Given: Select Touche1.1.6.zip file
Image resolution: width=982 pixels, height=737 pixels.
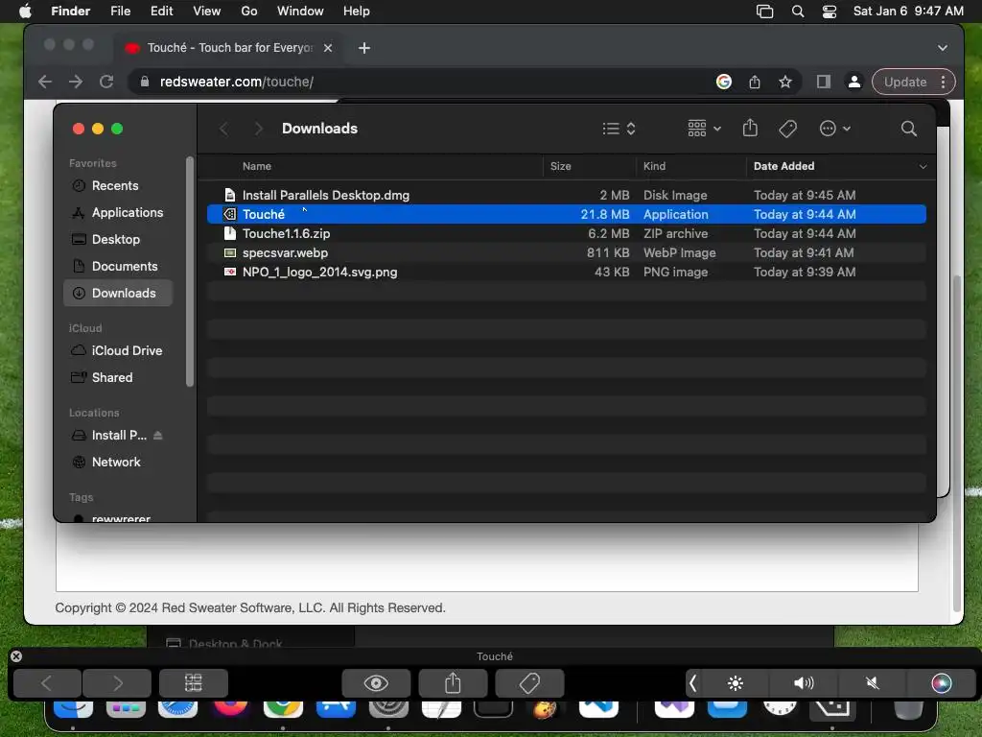Looking at the screenshot, I should click(x=566, y=233).
